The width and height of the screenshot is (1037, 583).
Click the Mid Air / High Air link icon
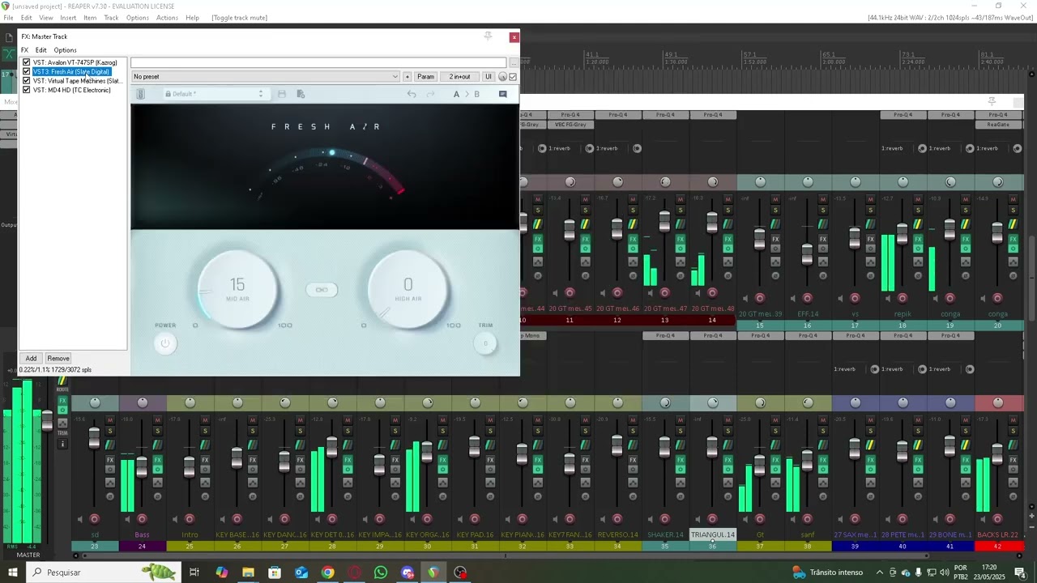point(322,290)
